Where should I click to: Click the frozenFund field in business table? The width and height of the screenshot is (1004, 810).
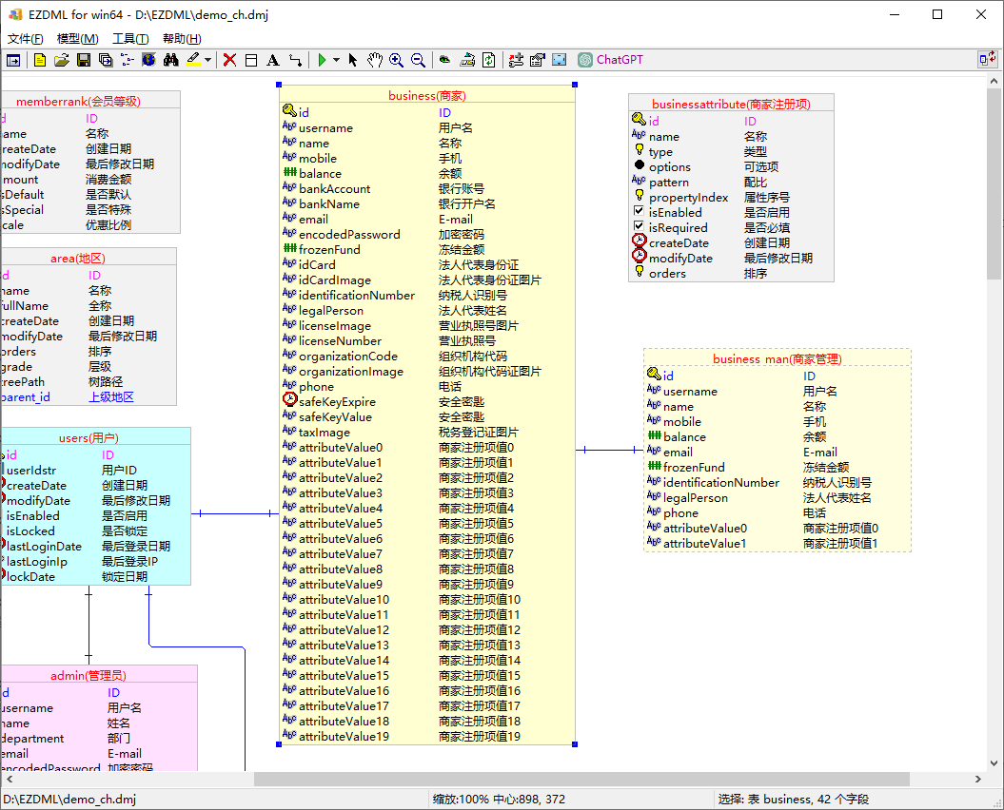[x=329, y=250]
